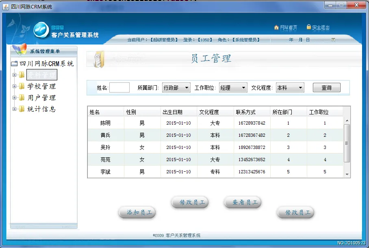Select 用户管理 in the menu tree
Screen dimensions: 369x248
click(41, 97)
